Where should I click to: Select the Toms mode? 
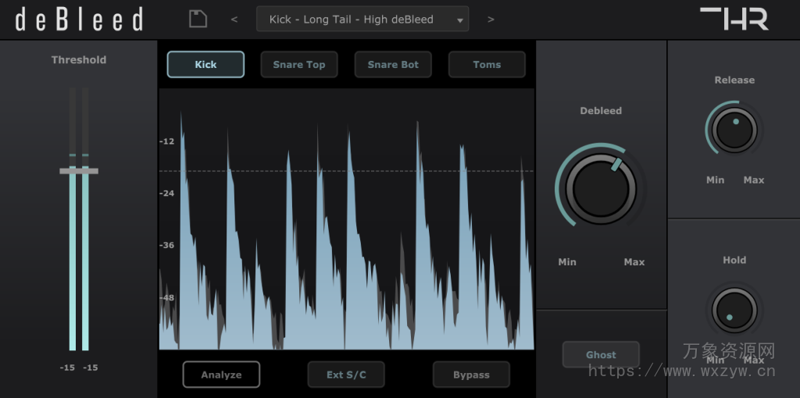pos(487,64)
